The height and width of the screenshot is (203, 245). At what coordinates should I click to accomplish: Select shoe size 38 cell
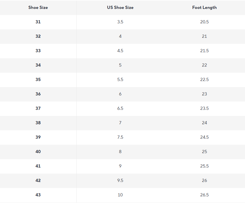tap(38, 123)
